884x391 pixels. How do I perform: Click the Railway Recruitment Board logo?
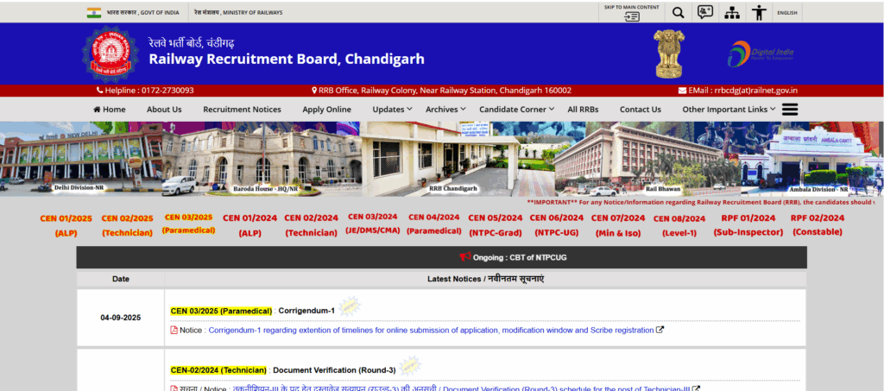coord(110,52)
